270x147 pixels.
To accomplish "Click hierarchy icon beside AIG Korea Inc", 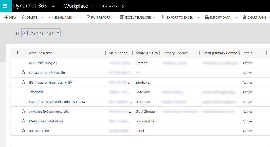I will 23,131.
